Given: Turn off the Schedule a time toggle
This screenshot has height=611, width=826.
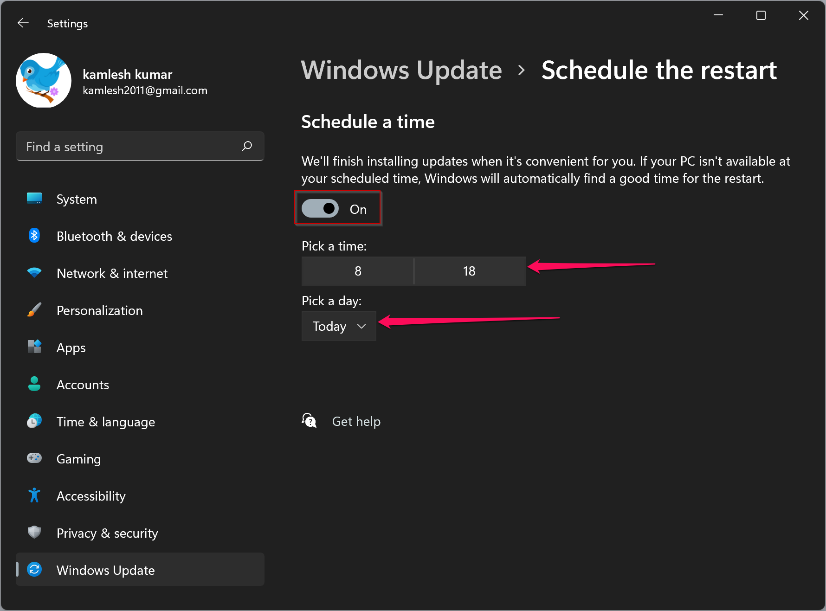Looking at the screenshot, I should 320,209.
